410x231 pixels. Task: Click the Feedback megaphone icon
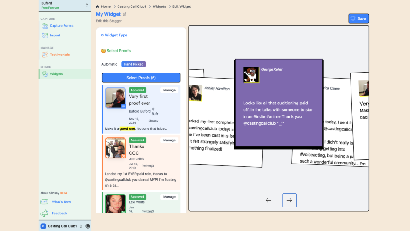click(44, 213)
